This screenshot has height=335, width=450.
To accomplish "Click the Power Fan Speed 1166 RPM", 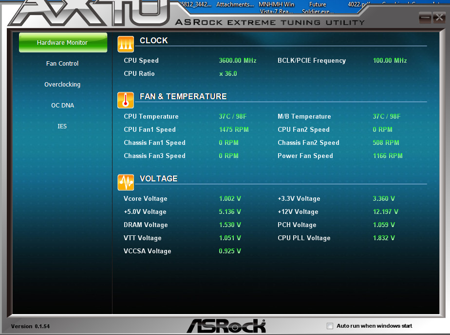I will (388, 156).
